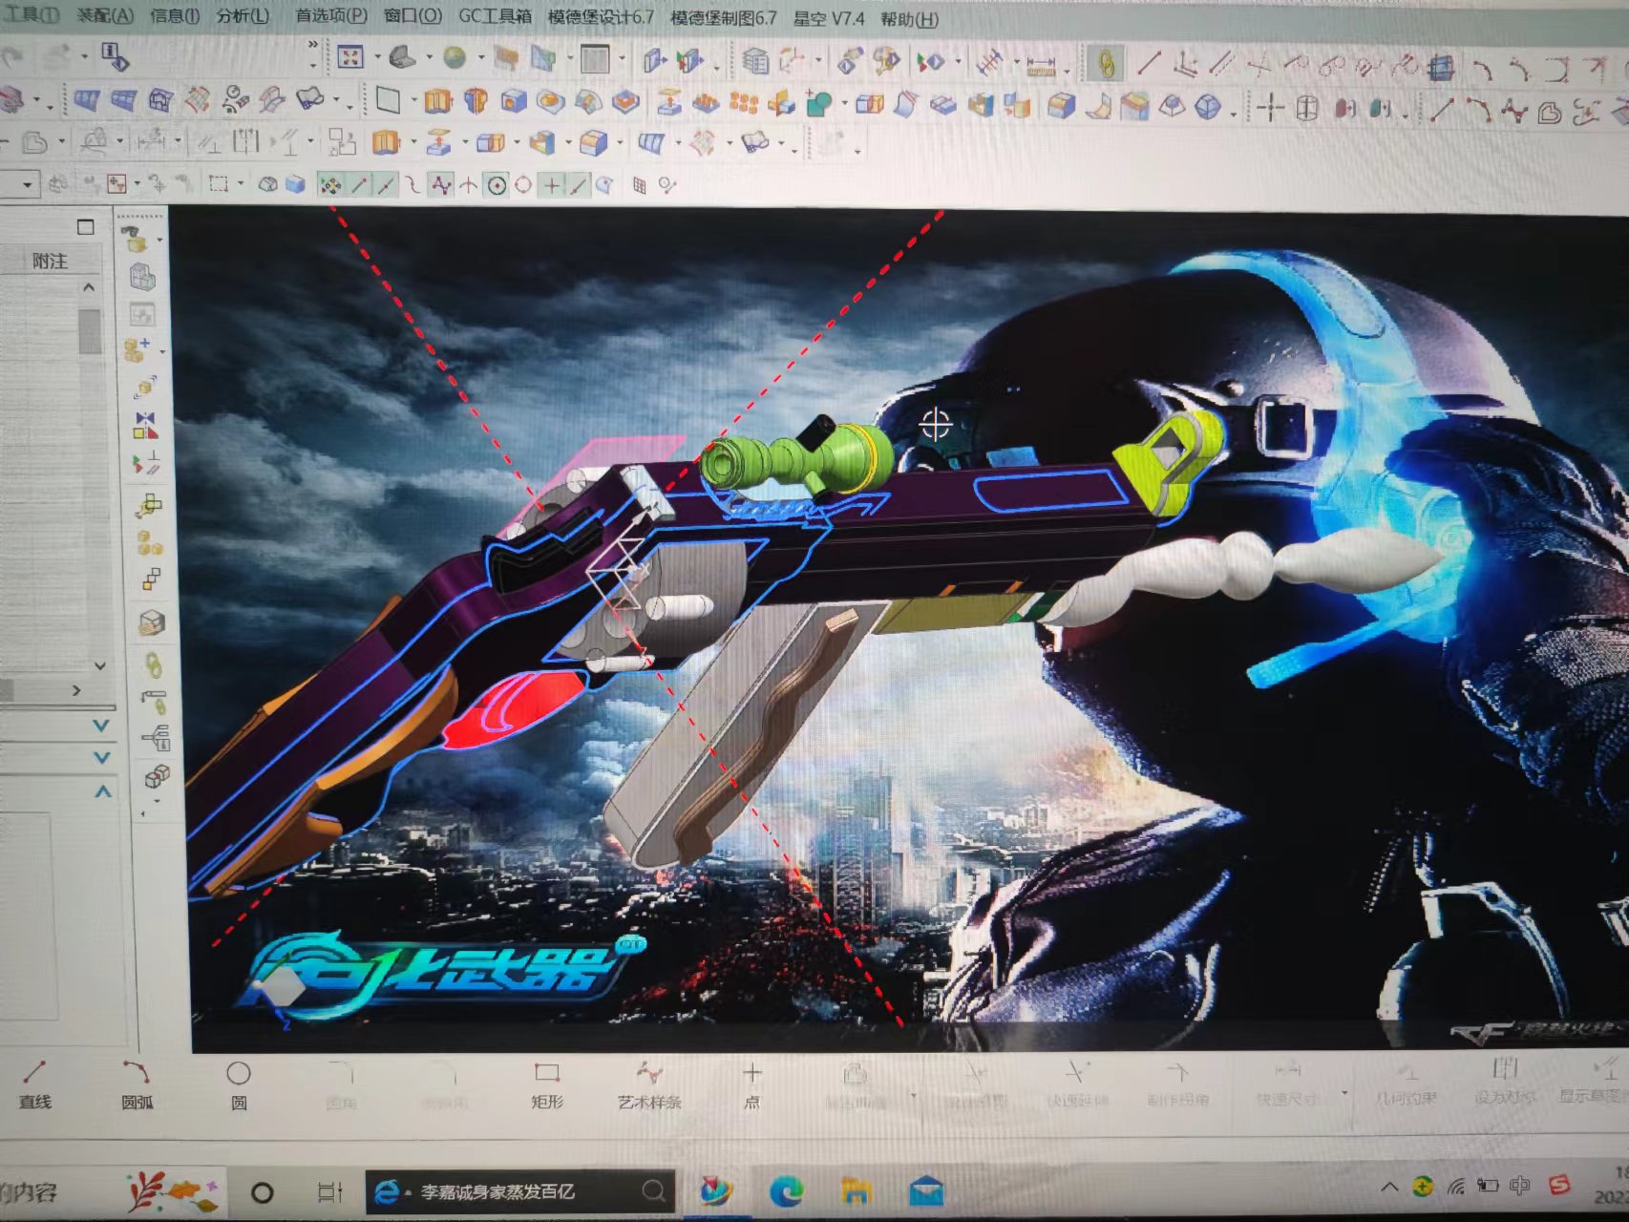Open the selection filter dropdown
Viewport: 1629px width, 1222px height.
coord(26,183)
